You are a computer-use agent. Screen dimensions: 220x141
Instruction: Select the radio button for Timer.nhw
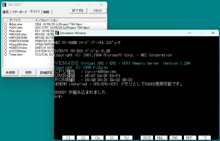click(x=5, y=55)
